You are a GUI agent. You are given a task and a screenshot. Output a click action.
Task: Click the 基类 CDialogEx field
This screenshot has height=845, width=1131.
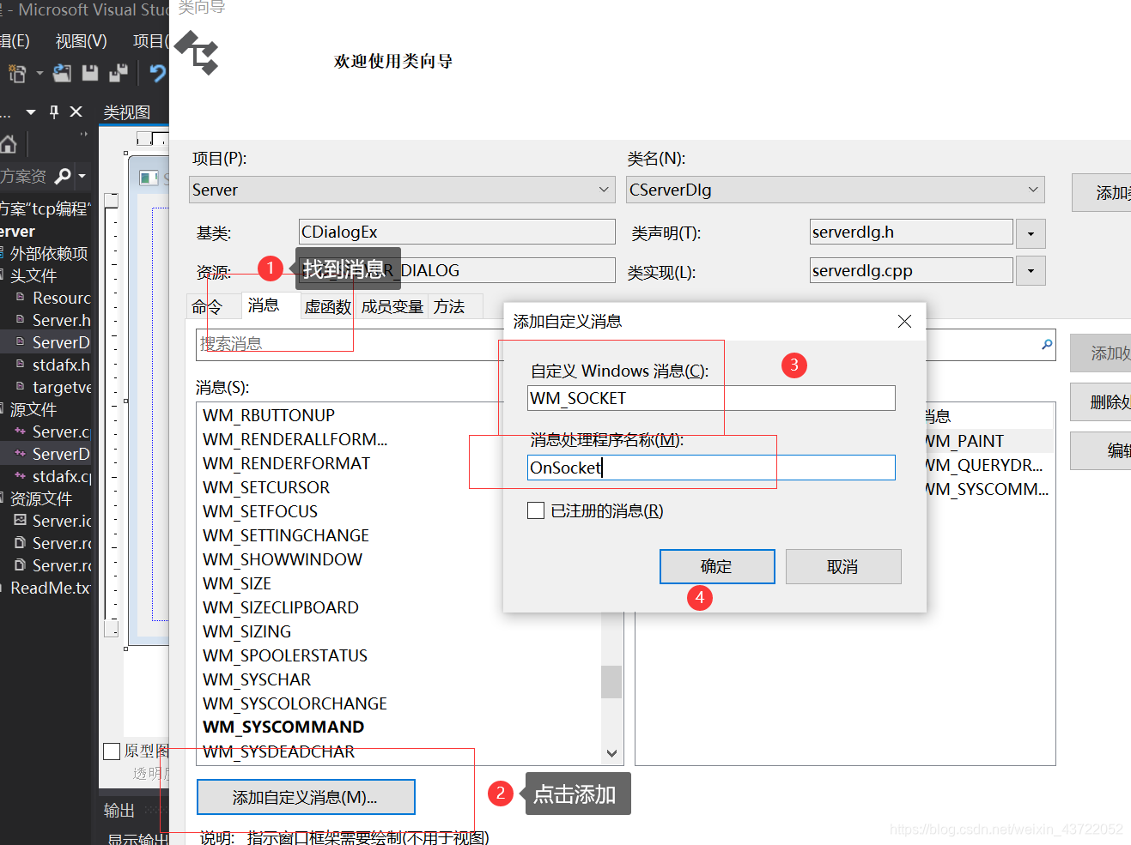(457, 232)
